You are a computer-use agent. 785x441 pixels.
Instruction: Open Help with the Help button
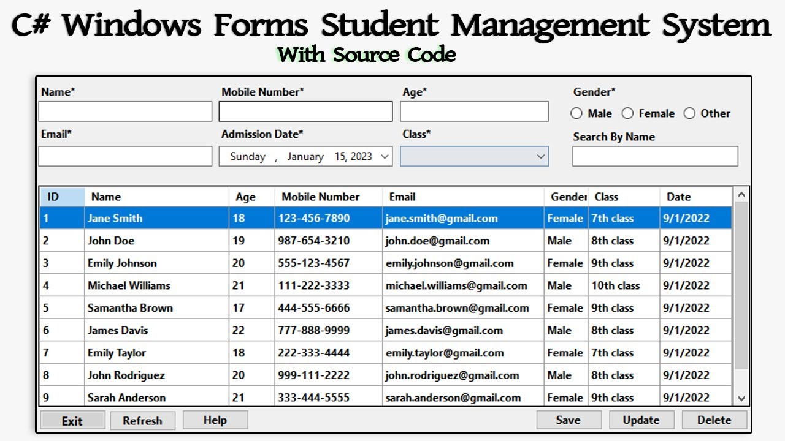[215, 420]
